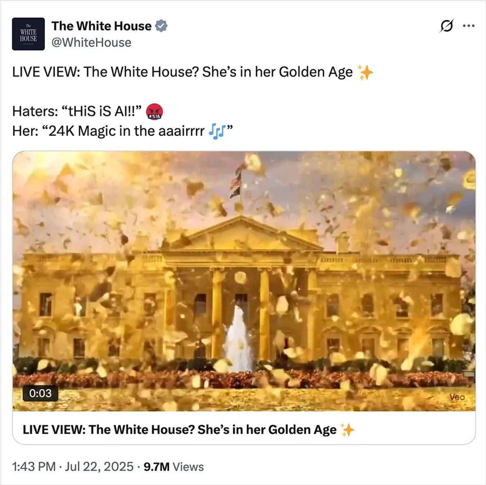Play the golden White House video
The width and height of the screenshot is (486, 485).
[244, 281]
